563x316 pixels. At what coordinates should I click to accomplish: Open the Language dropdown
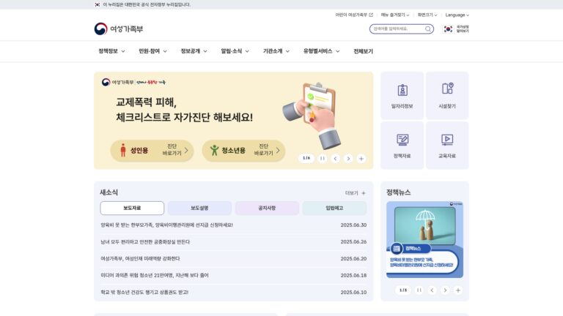click(457, 15)
